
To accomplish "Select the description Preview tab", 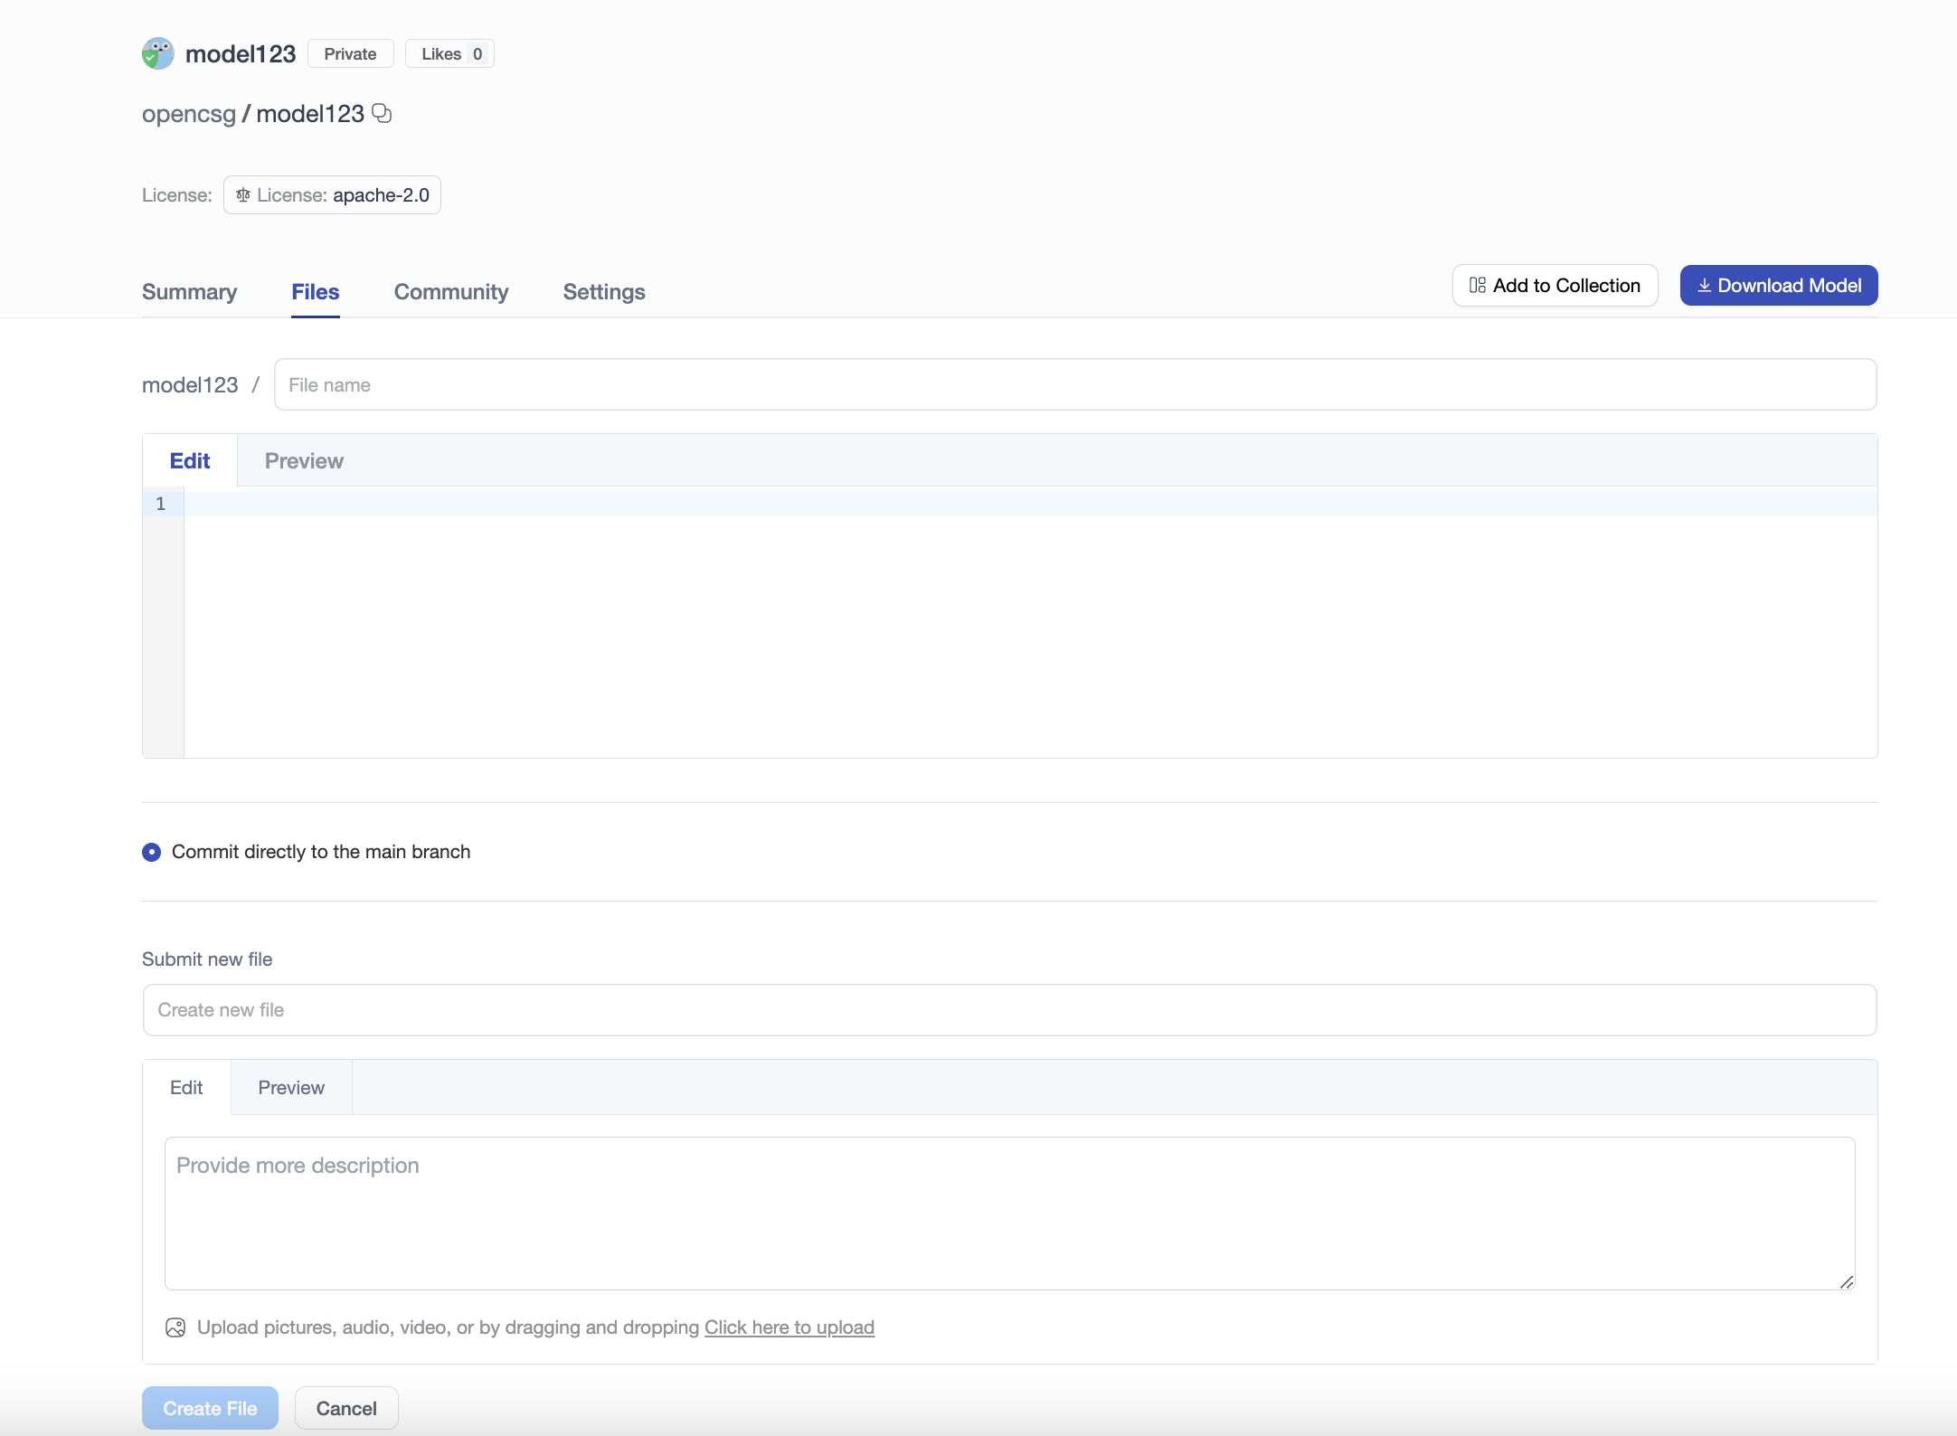I will 291,1088.
